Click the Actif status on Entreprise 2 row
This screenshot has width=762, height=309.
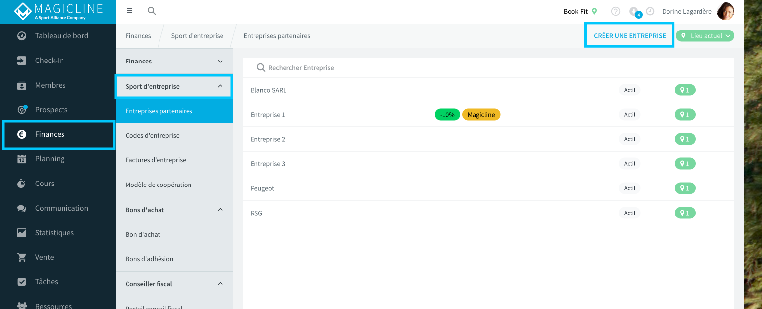pos(630,139)
